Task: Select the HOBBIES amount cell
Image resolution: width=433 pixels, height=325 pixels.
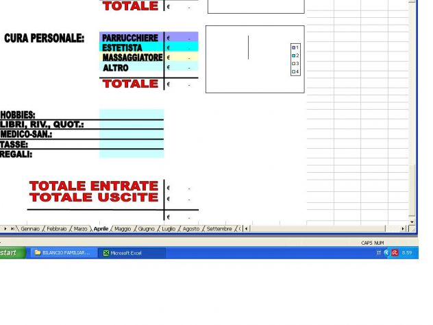Action: point(132,115)
